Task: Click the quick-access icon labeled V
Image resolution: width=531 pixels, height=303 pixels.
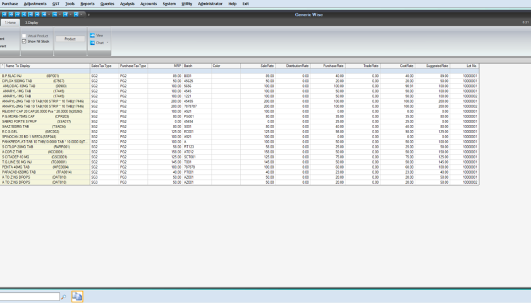Action: coord(17,15)
